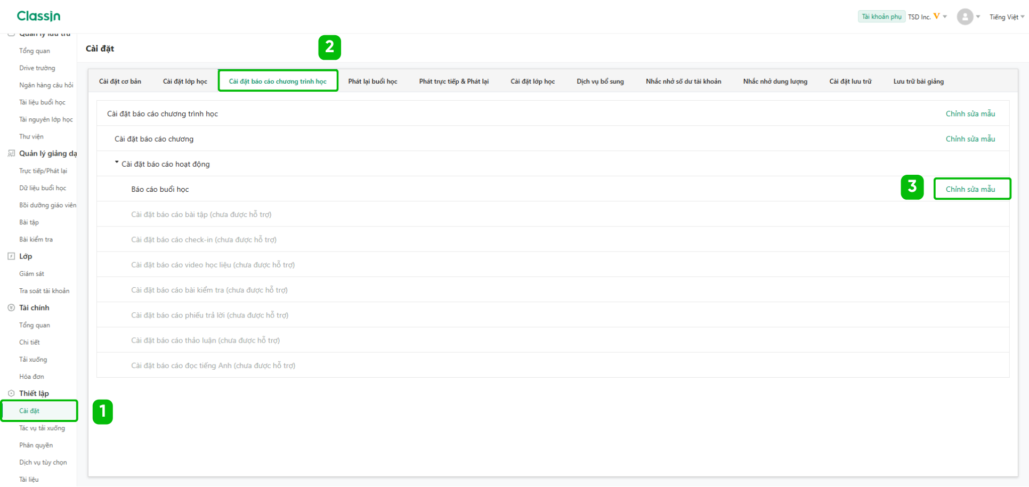Open Bài kiểm tra in sidebar
The height and width of the screenshot is (487, 1029).
point(36,239)
